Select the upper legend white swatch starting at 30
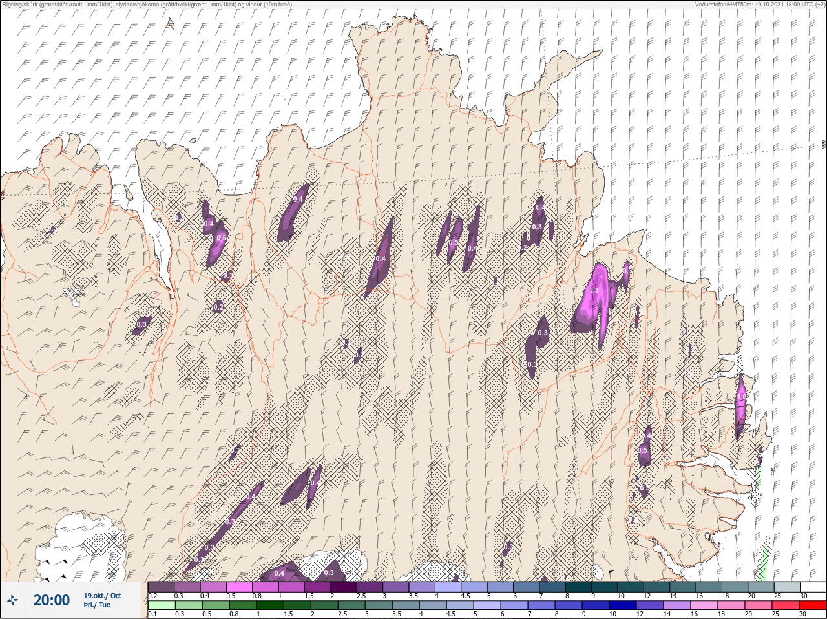The image size is (827, 619). 813,587
